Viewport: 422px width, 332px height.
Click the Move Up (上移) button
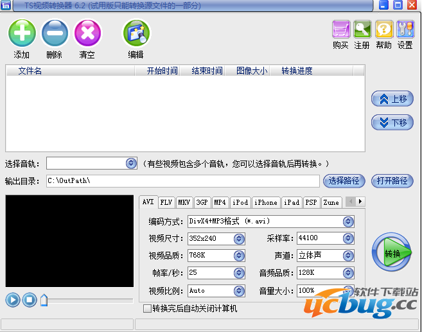[x=392, y=99]
